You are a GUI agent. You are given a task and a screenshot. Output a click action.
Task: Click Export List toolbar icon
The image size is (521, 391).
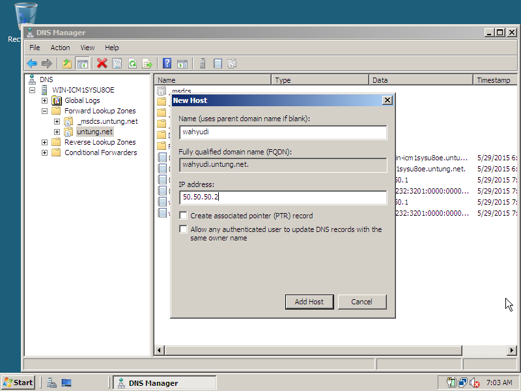click(147, 63)
